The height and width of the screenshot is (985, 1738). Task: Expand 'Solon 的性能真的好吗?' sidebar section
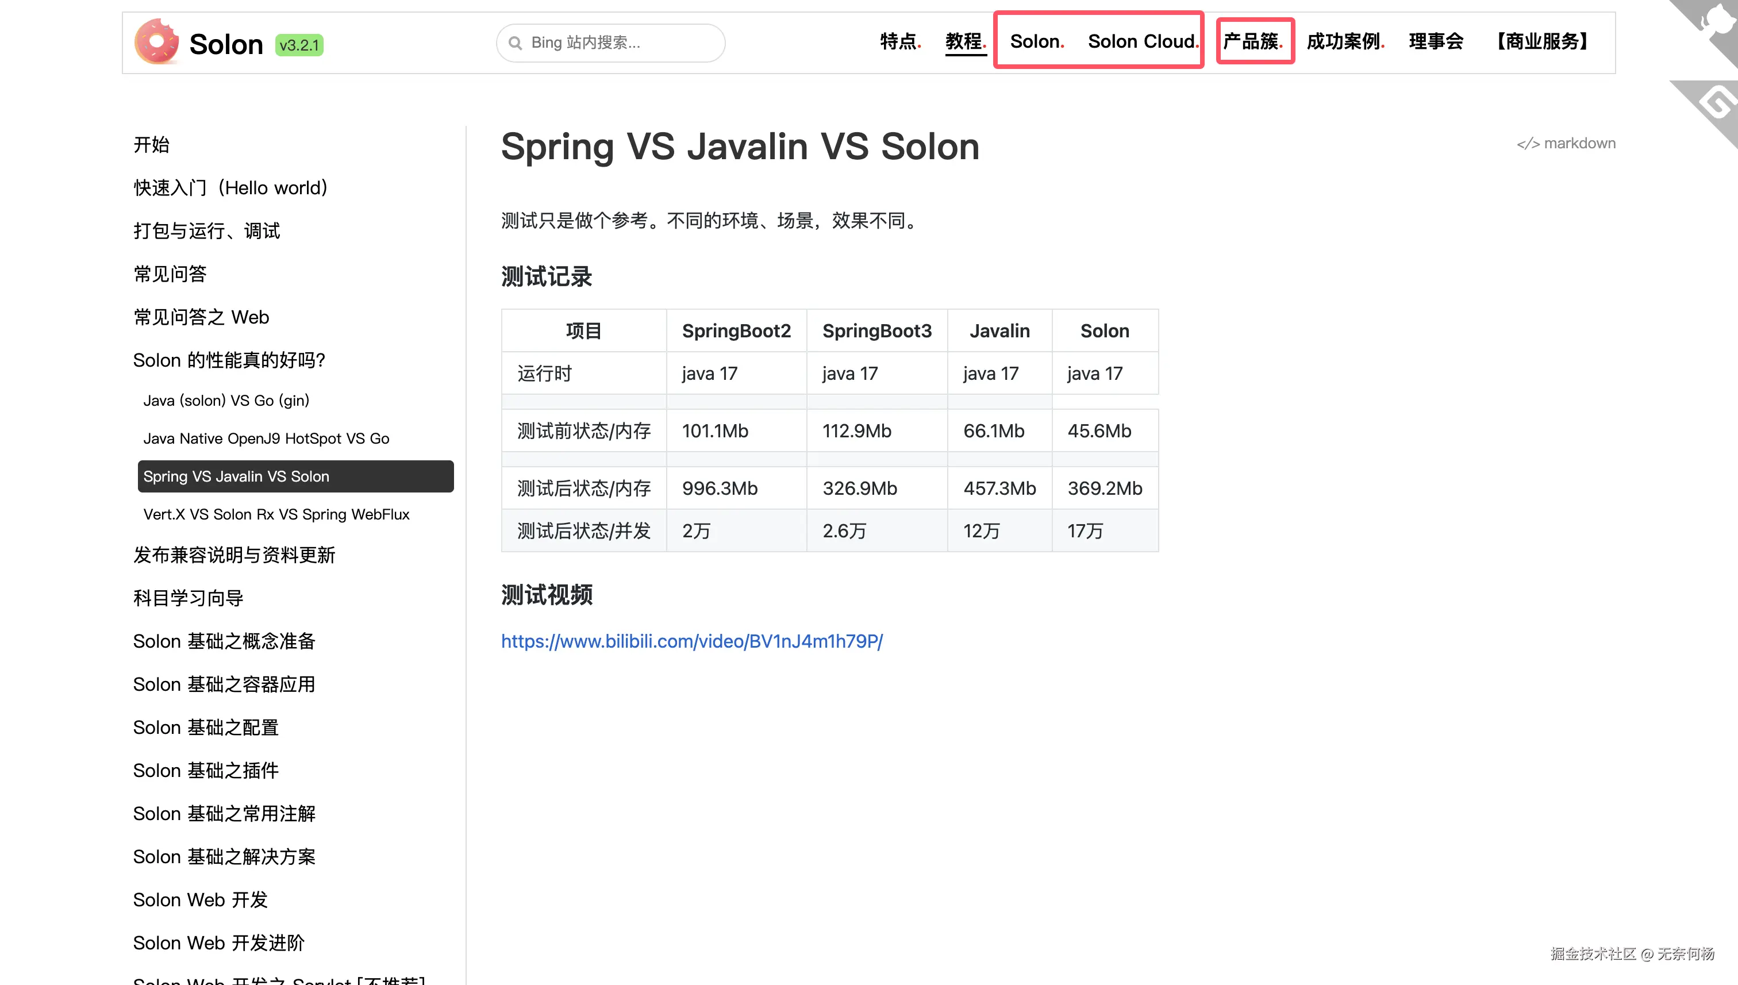click(229, 360)
